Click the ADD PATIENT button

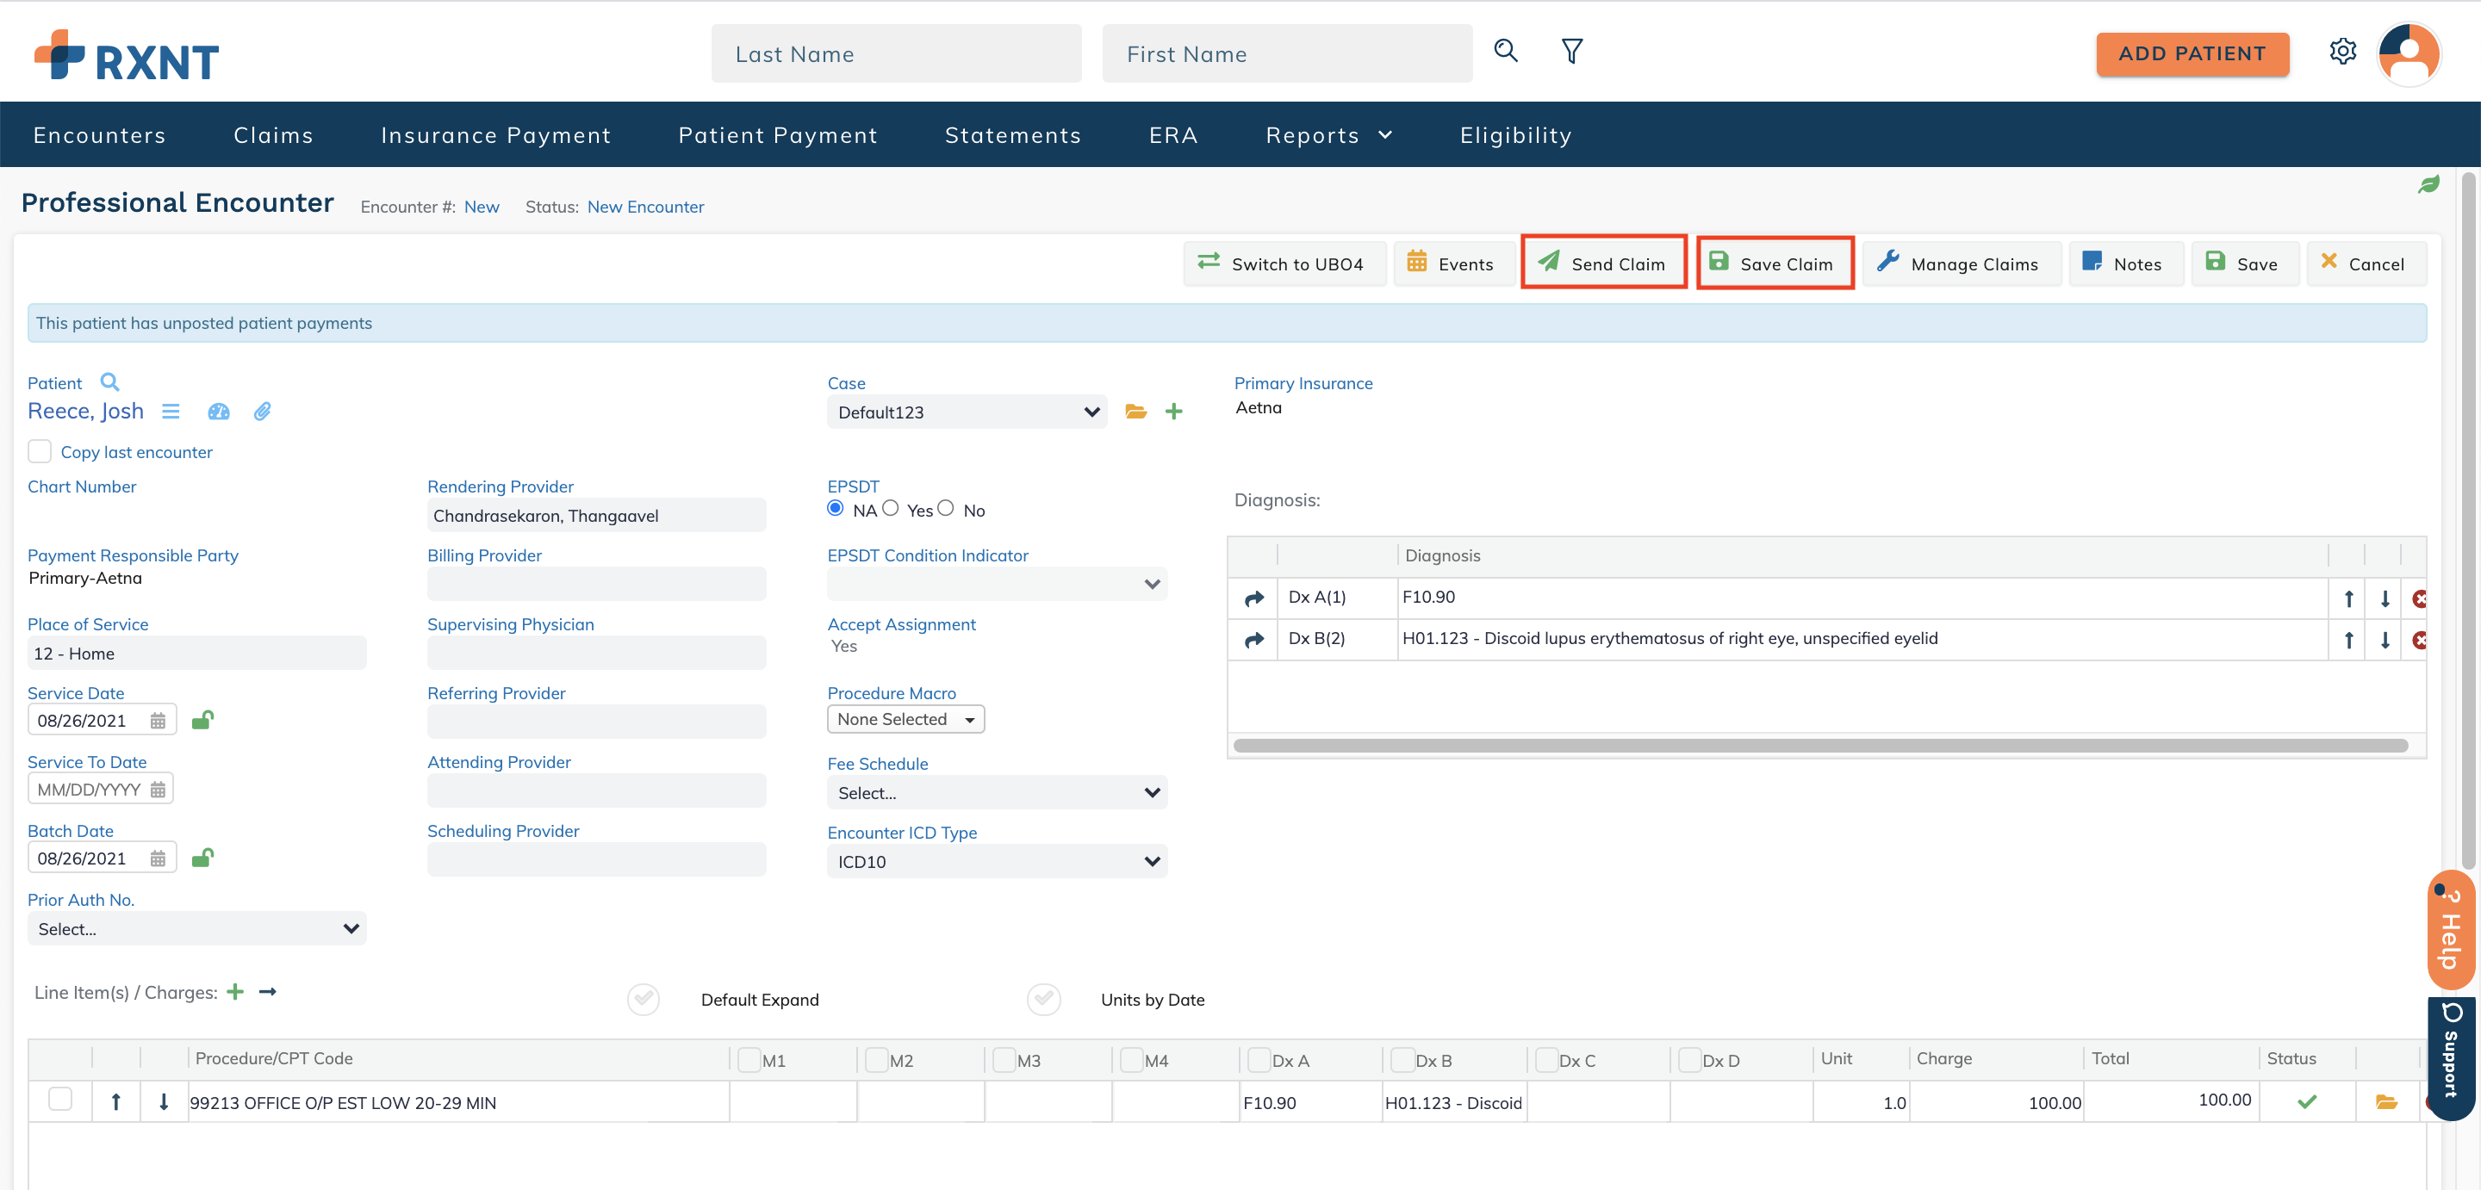click(2191, 54)
